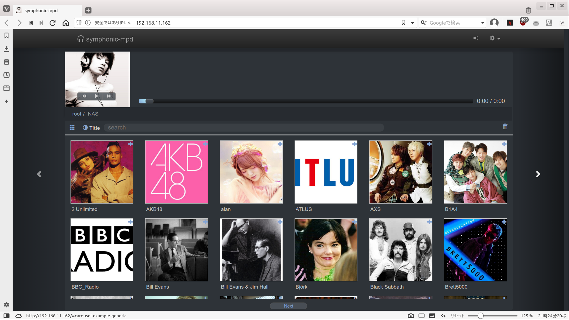Add alan with its plus icon

[280, 144]
